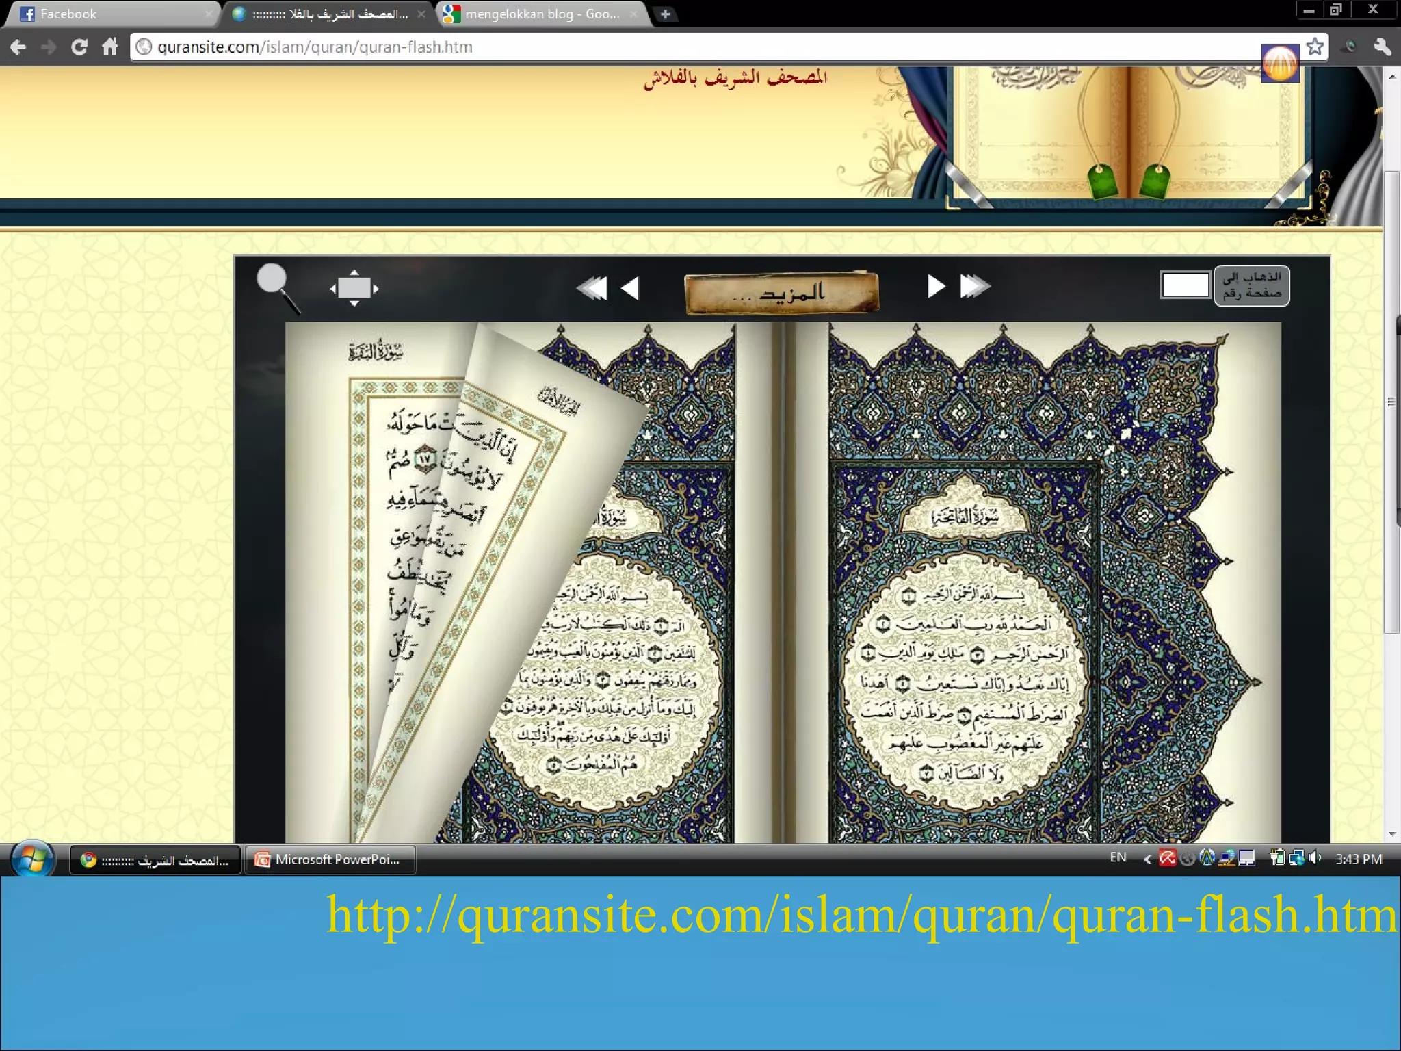Click the Windows Start orb
Viewport: 1401px width, 1051px height.
pos(32,859)
